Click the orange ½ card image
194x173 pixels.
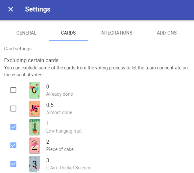(x=35, y=109)
